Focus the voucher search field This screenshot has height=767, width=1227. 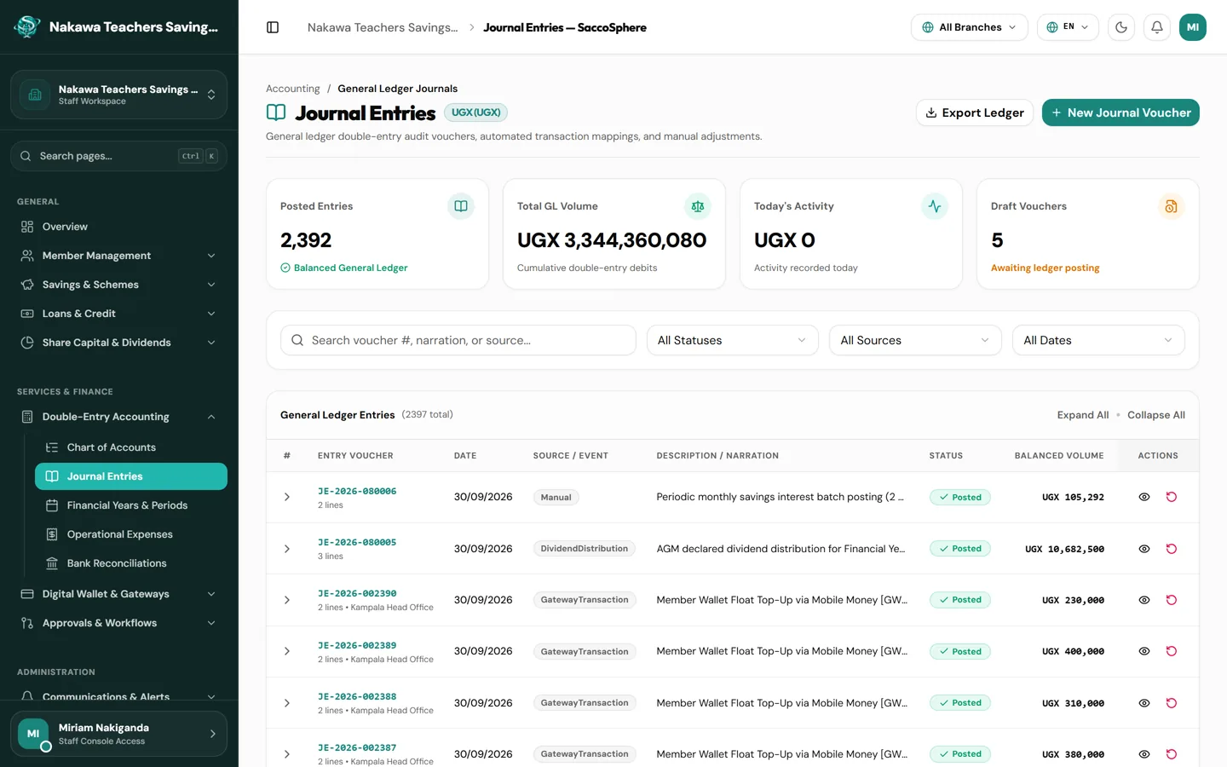(458, 340)
